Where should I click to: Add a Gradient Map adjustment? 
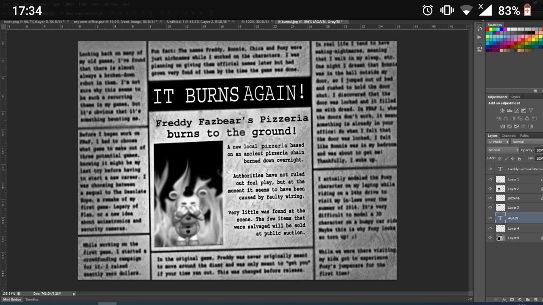click(x=531, y=126)
